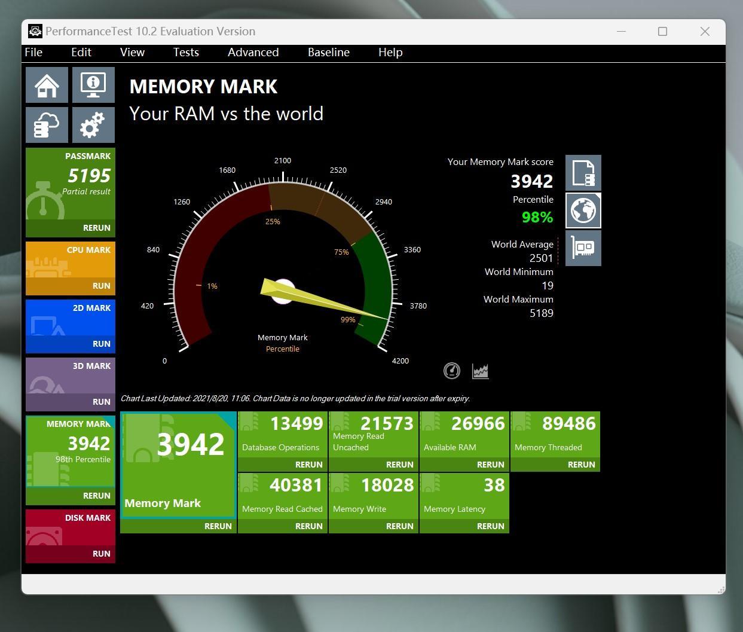Click the hardware card icon on right

coord(583,248)
